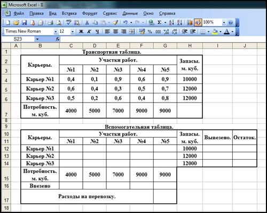The height and width of the screenshot is (213, 267).
Task: Select the Расходы на перевозку cell
Action: pyautogui.click(x=87, y=196)
